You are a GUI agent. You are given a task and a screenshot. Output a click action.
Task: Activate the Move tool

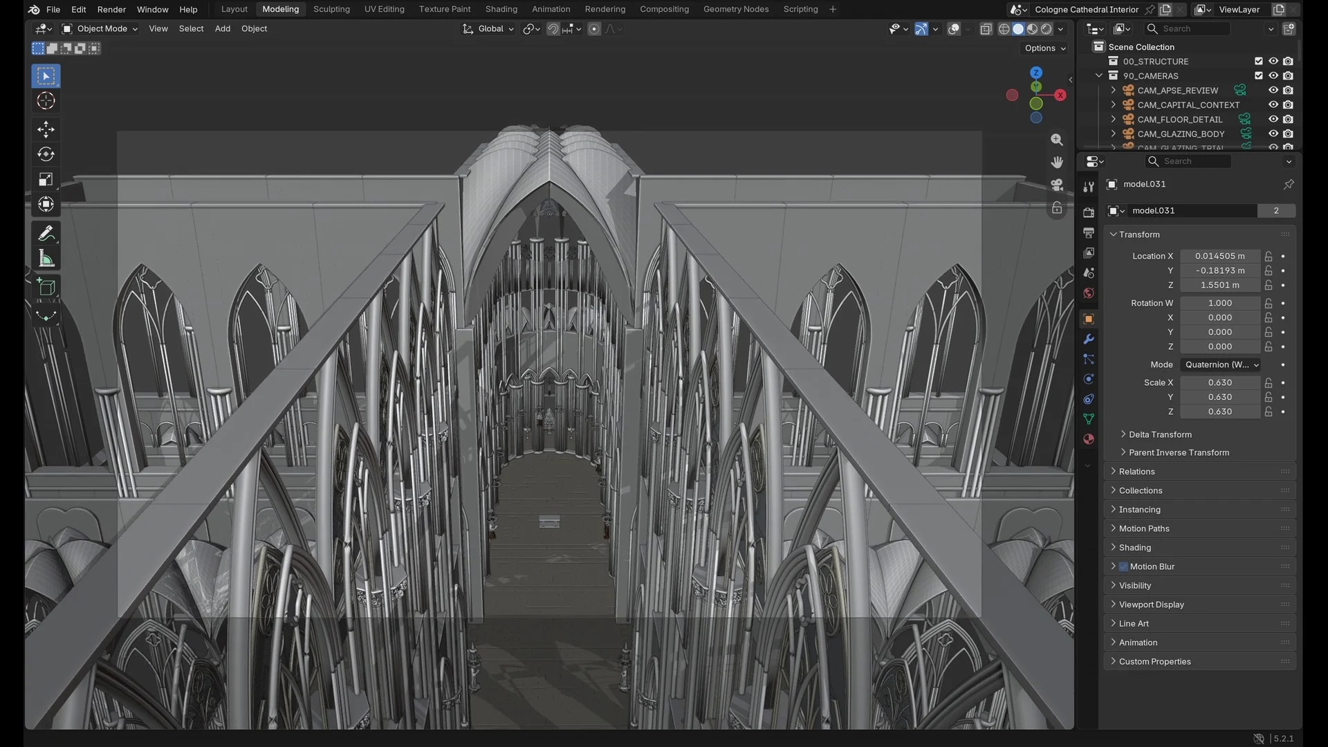[46, 129]
